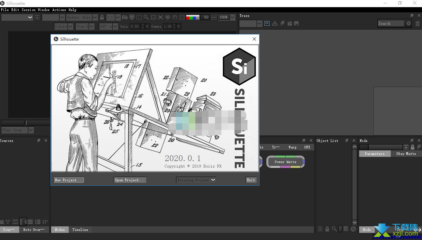Screen dimensions: 422x240
Task: Open the Actions menu
Action: pos(59,10)
